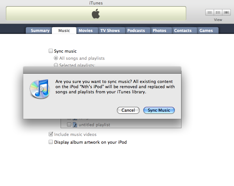The width and height of the screenshot is (234, 186).
Task: Click the untitled playlist file icon
Action: (75, 125)
